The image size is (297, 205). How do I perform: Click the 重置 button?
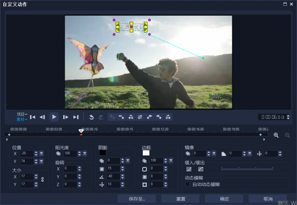click(x=180, y=199)
